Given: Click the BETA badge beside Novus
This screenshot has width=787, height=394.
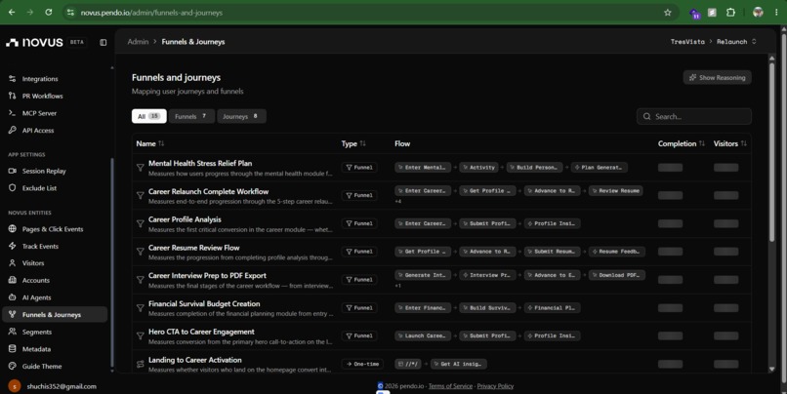Looking at the screenshot, I should pyautogui.click(x=77, y=42).
